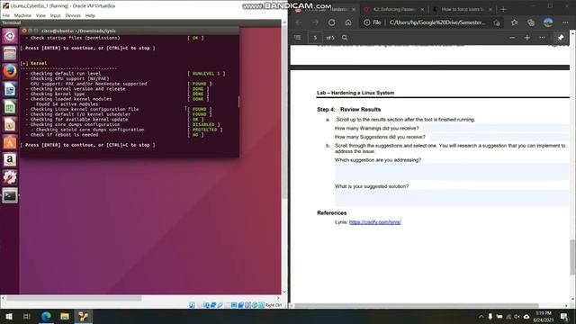Close the terminal window with red button
The image size is (576, 324).
24,31
